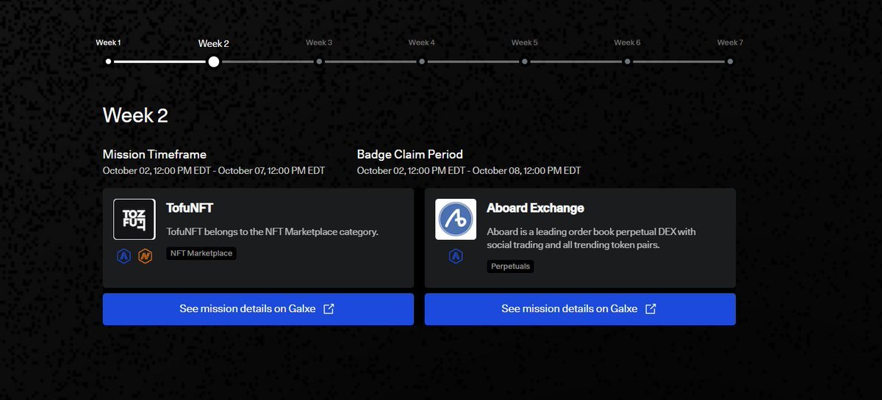Screen dimensions: 882x400
Task: Jump to Week 6 timeline dot
Action: [x=627, y=62]
